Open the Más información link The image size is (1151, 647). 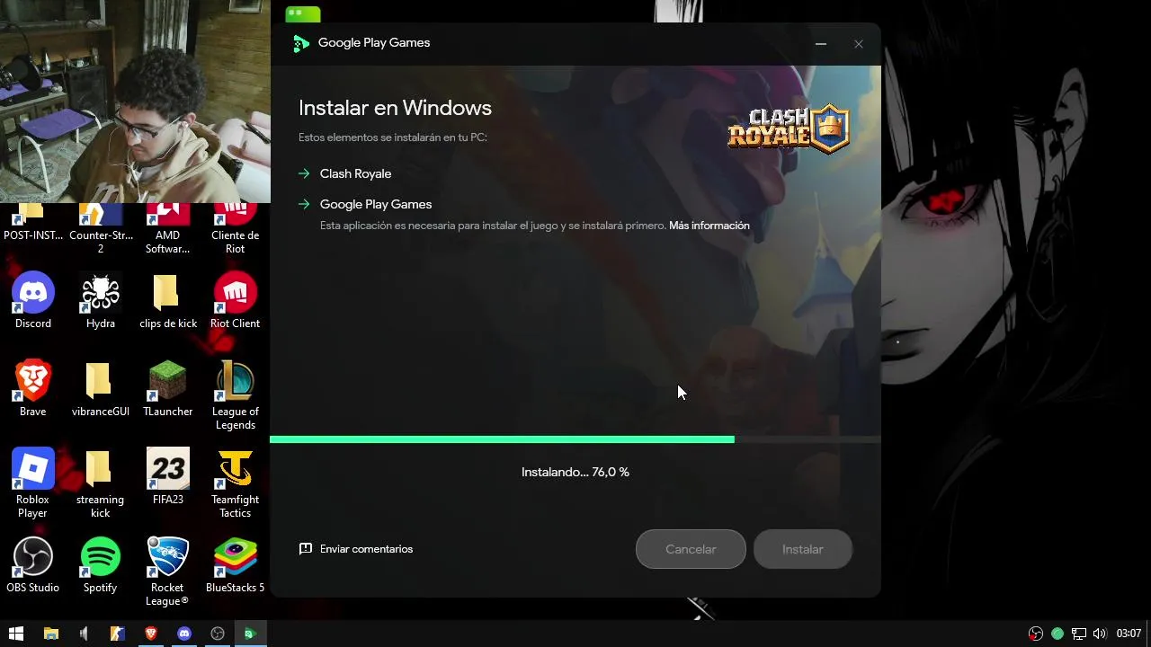[709, 226]
